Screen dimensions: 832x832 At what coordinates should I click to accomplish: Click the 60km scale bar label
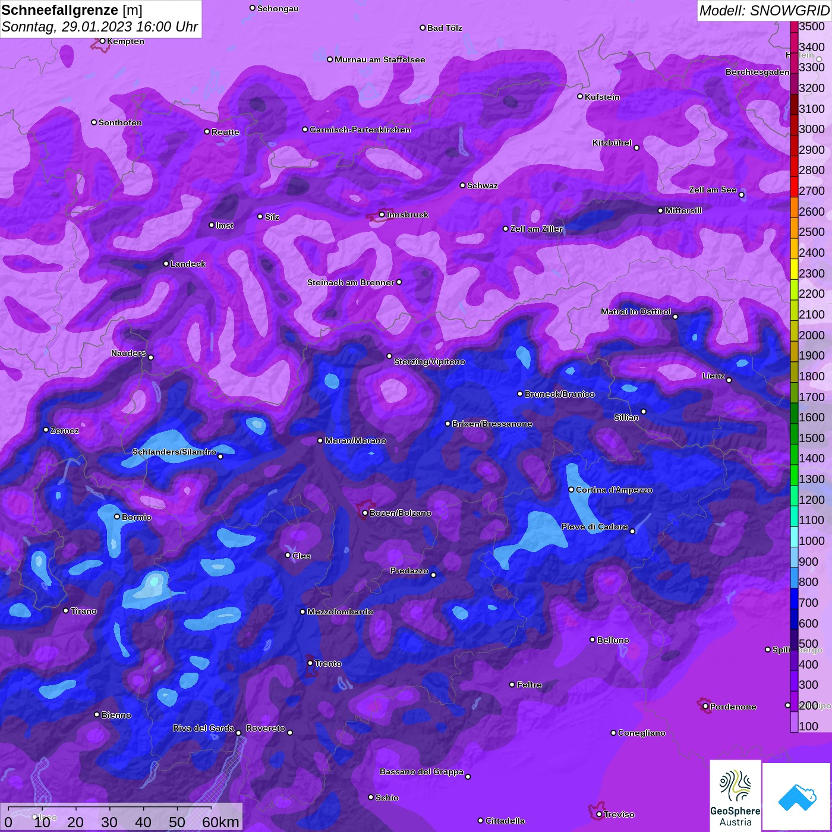click(x=220, y=822)
